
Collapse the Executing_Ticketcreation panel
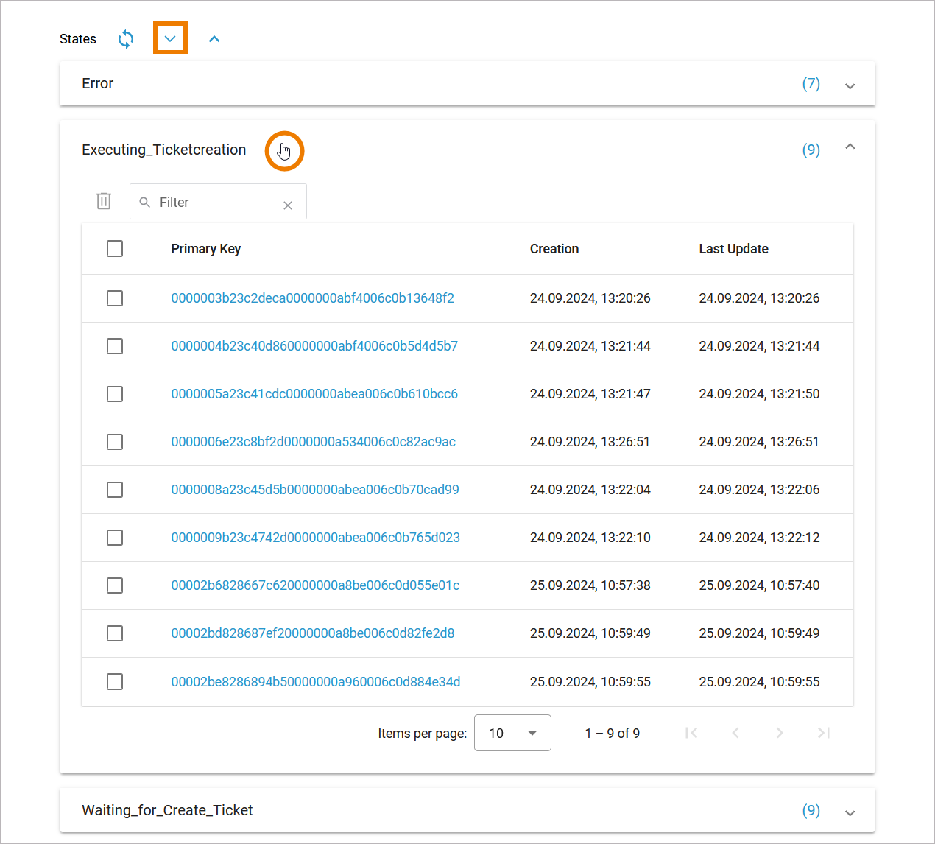pyautogui.click(x=850, y=147)
